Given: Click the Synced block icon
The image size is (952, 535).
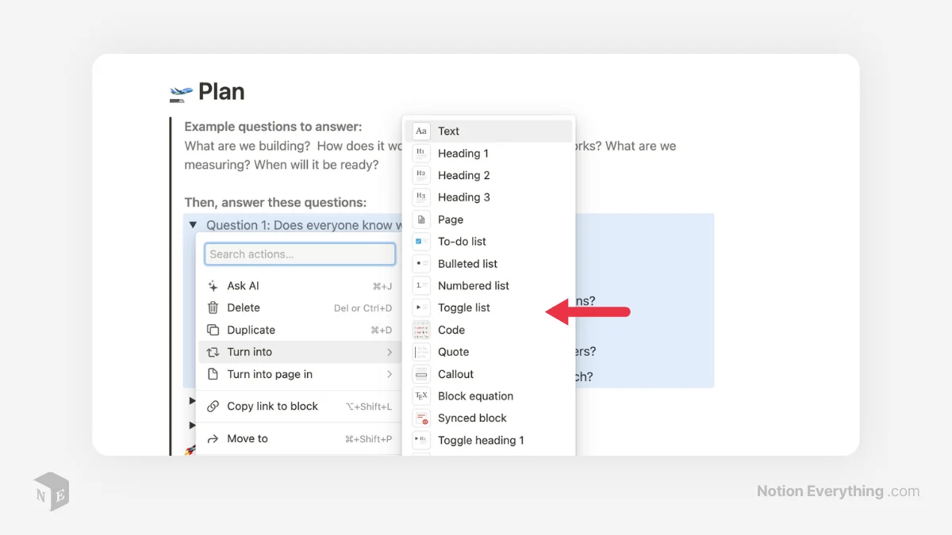Looking at the screenshot, I should [420, 418].
